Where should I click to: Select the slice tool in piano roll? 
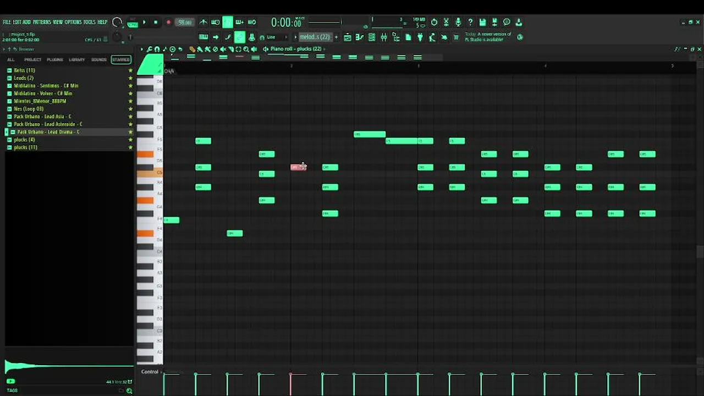(x=230, y=49)
